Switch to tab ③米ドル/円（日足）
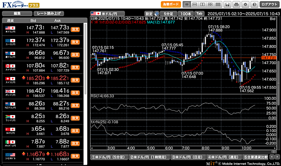 point(188,157)
